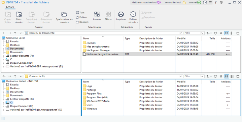The height and width of the screenshot is (122, 242).
Task: Click the drive icon in remote pane toolbar
Action: [221, 76]
